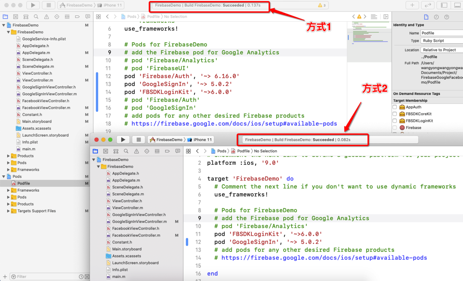Open Debug navigator in back window

point(67,16)
